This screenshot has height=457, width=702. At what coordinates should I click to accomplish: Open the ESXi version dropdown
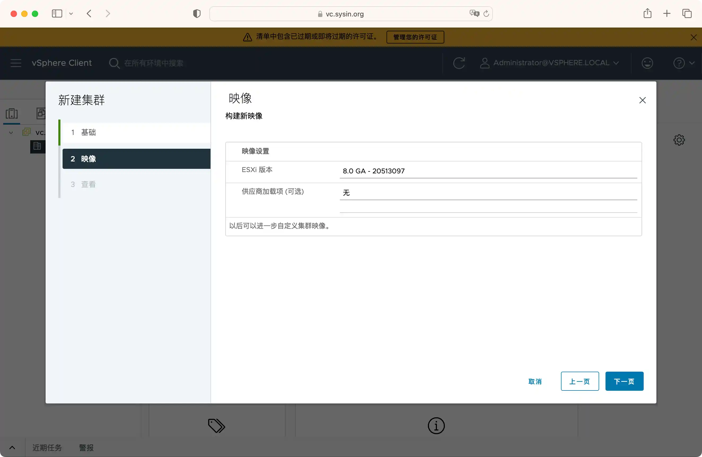[x=488, y=171]
